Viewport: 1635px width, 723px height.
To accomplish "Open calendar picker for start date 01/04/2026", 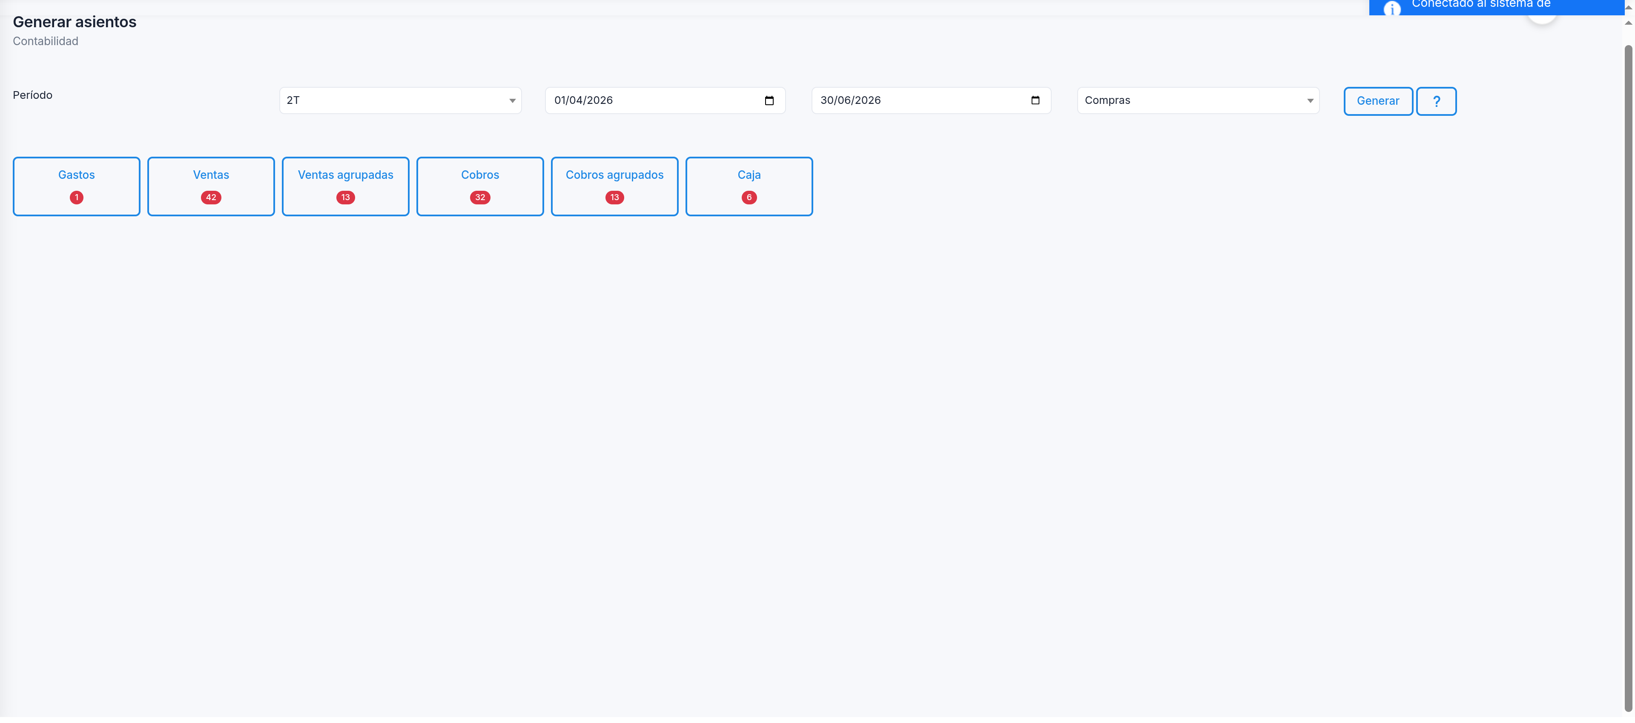I will pos(769,100).
